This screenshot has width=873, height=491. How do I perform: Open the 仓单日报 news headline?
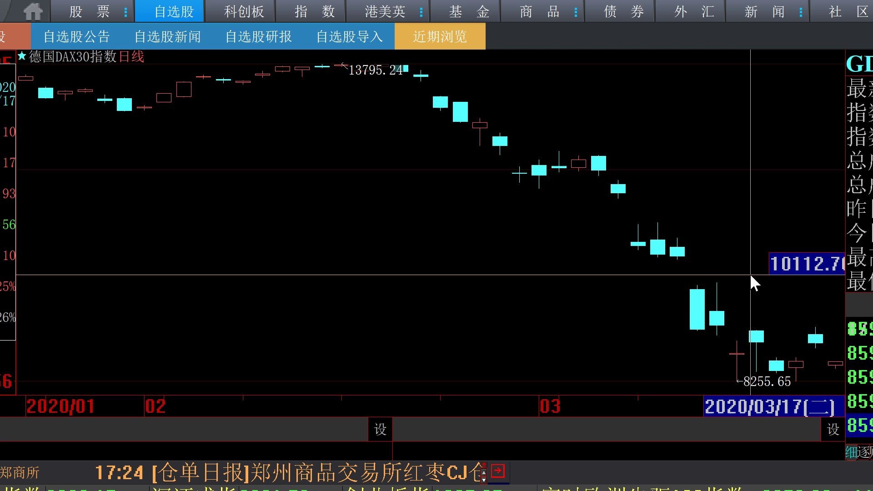click(316, 472)
